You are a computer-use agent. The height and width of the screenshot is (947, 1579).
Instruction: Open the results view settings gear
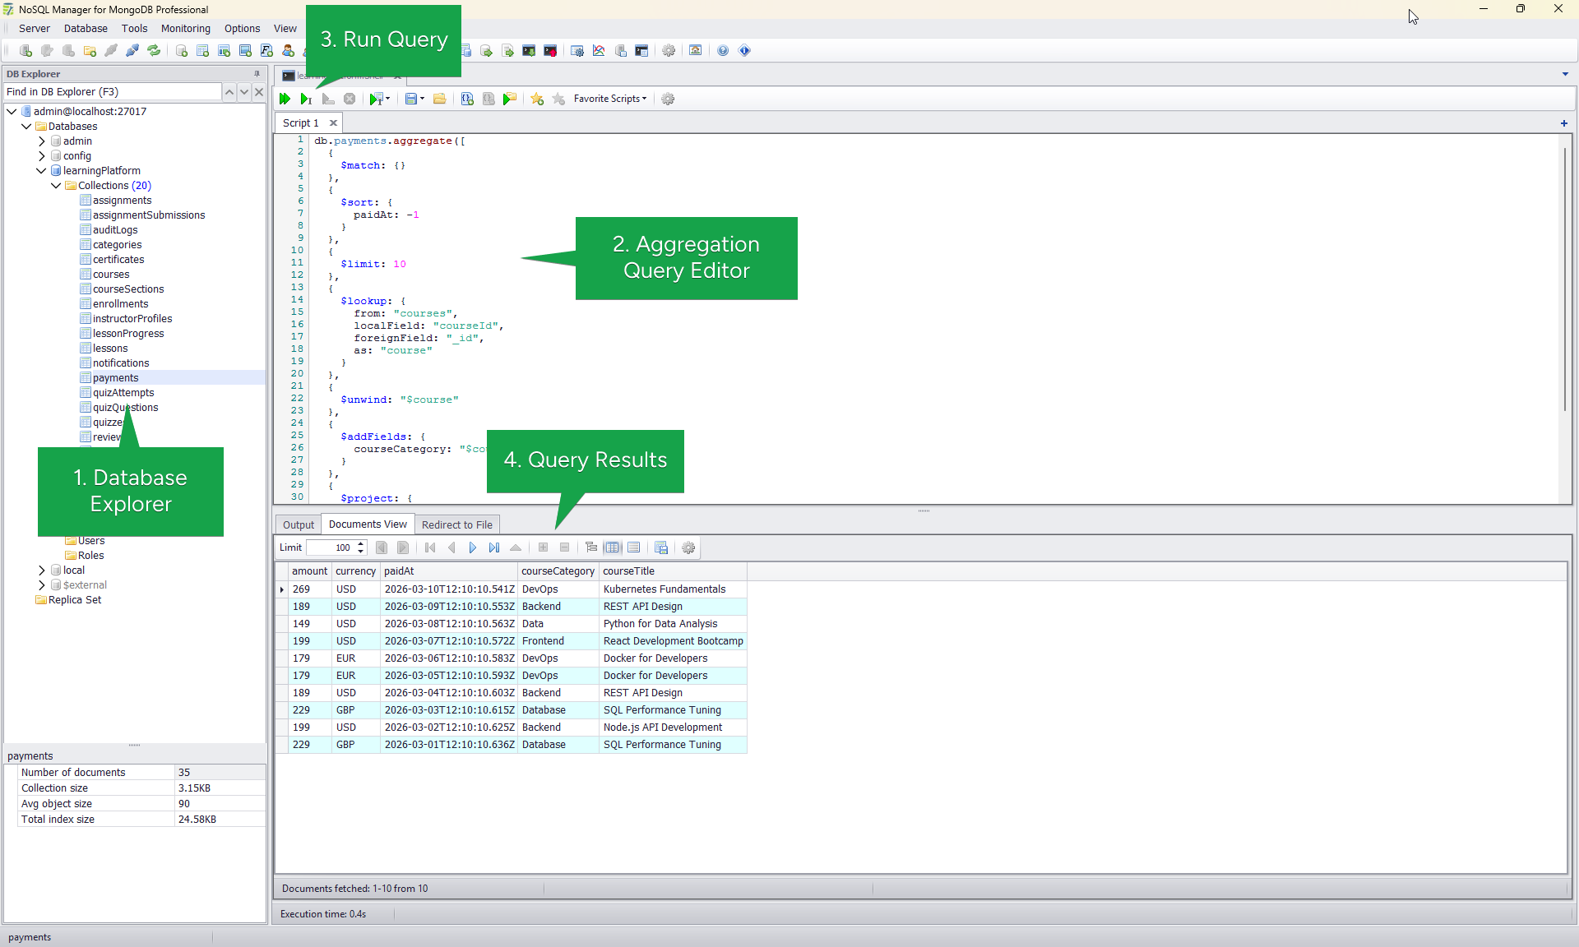click(x=688, y=547)
